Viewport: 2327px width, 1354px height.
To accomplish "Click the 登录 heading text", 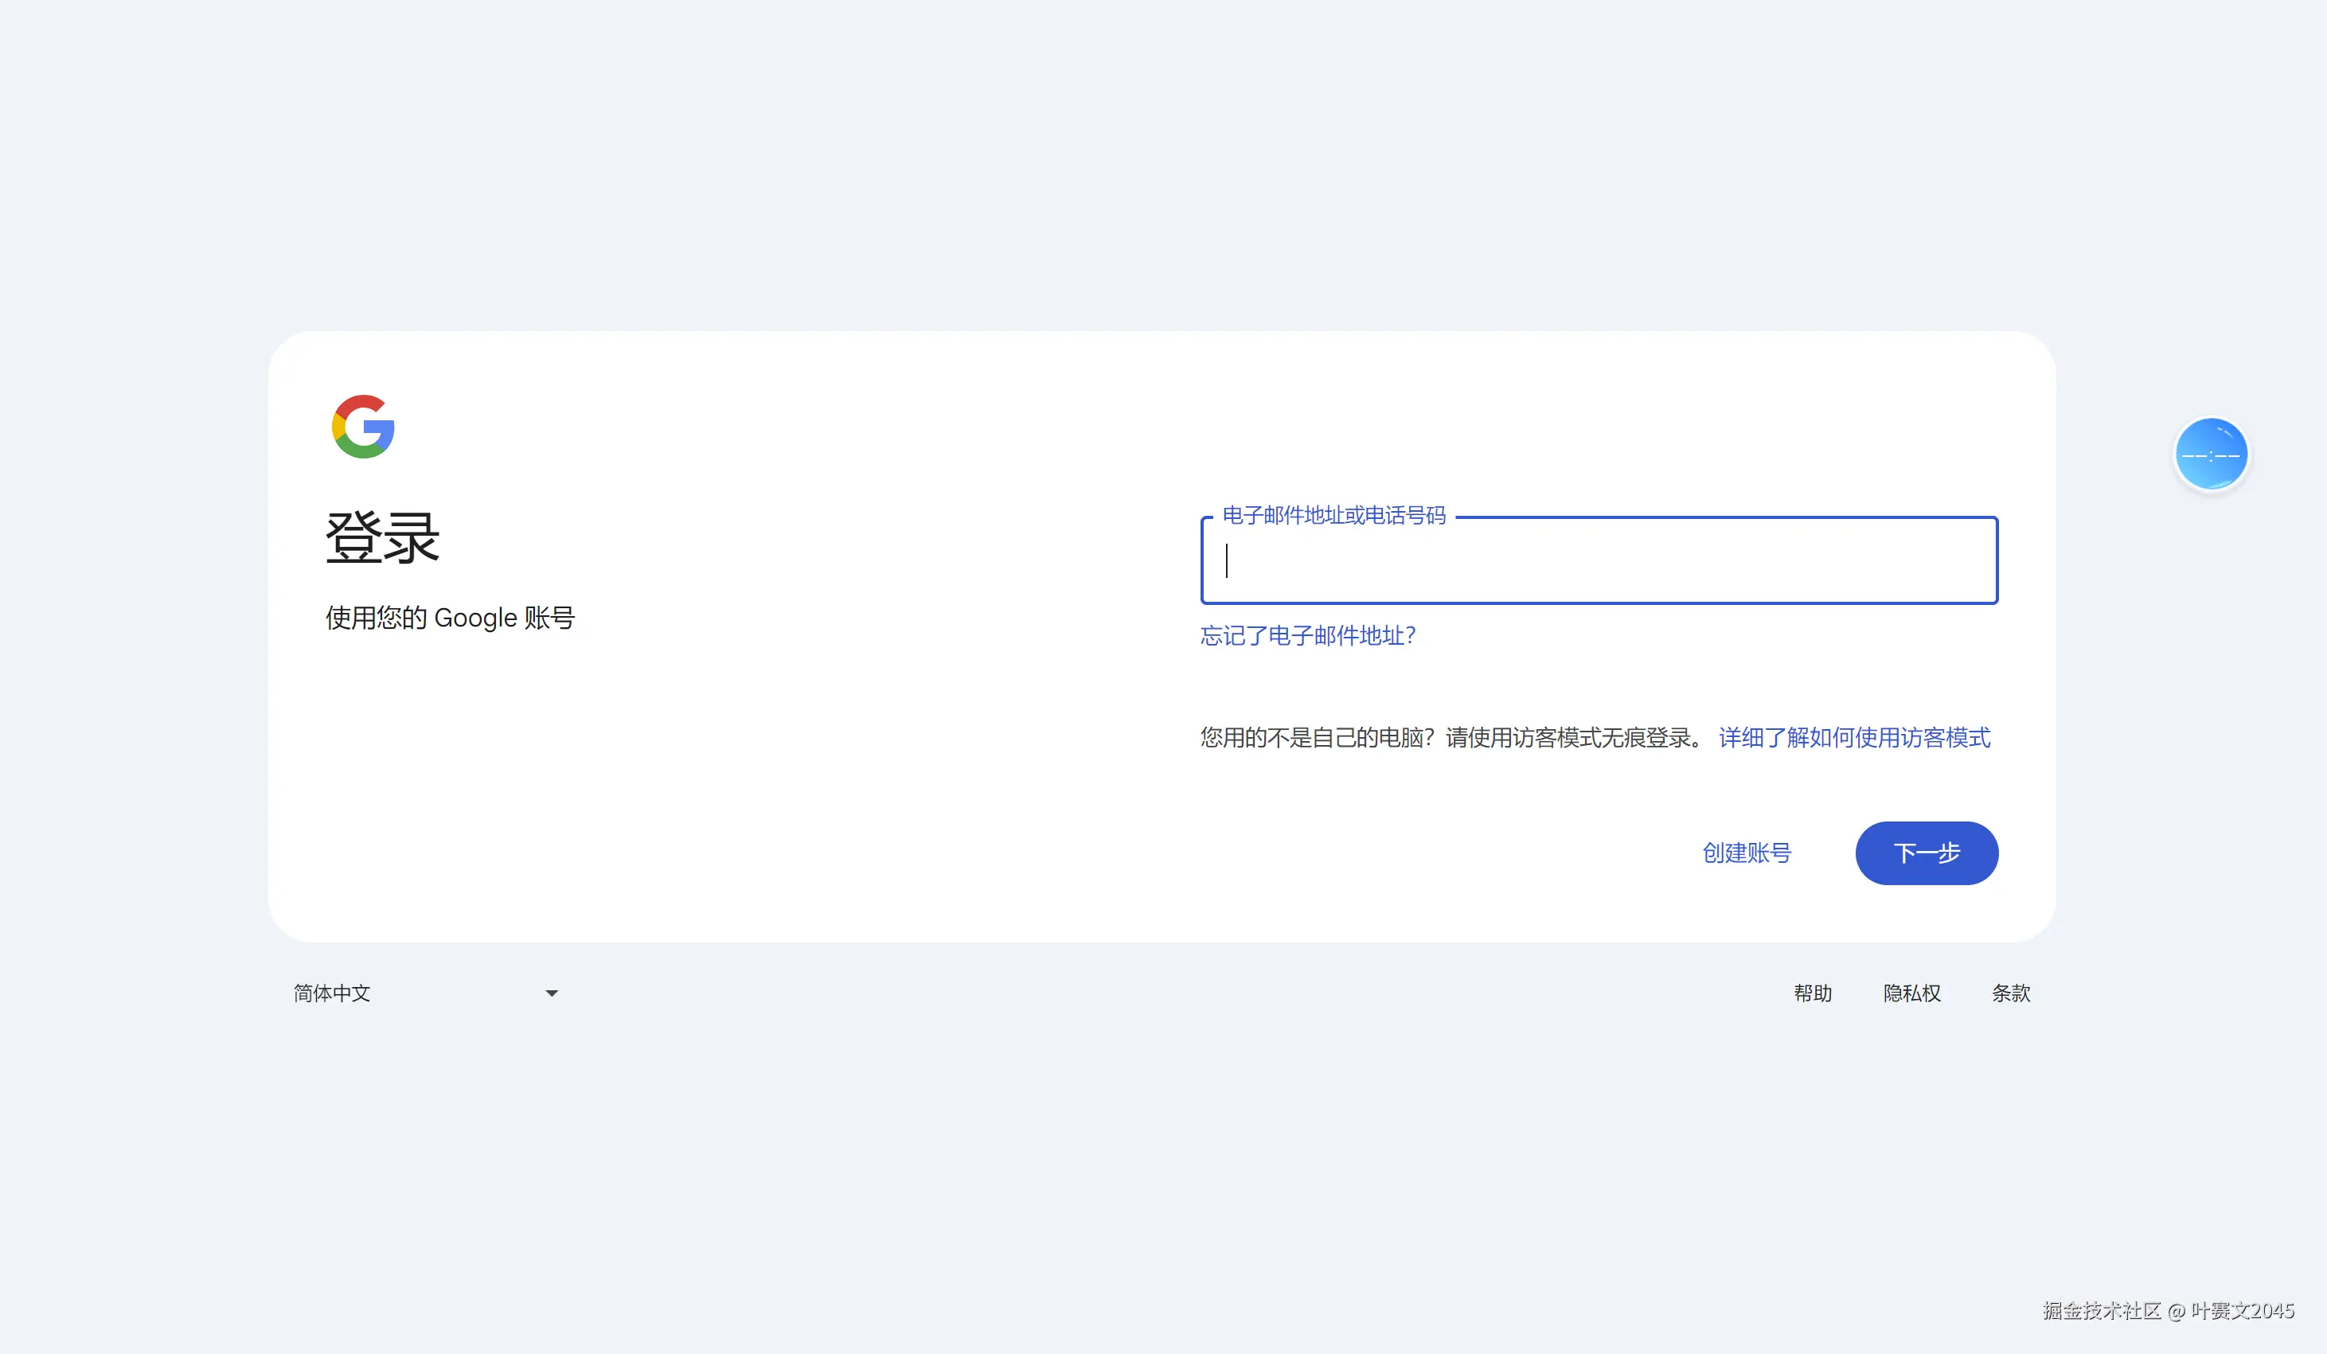I will 382,537.
